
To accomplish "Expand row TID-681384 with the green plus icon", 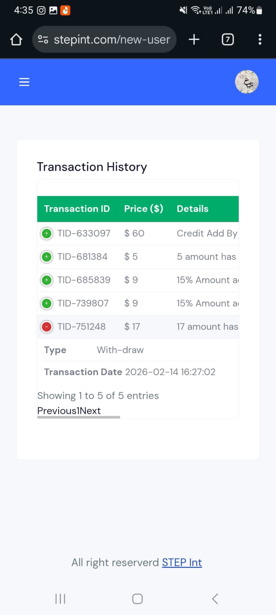I will [47, 257].
